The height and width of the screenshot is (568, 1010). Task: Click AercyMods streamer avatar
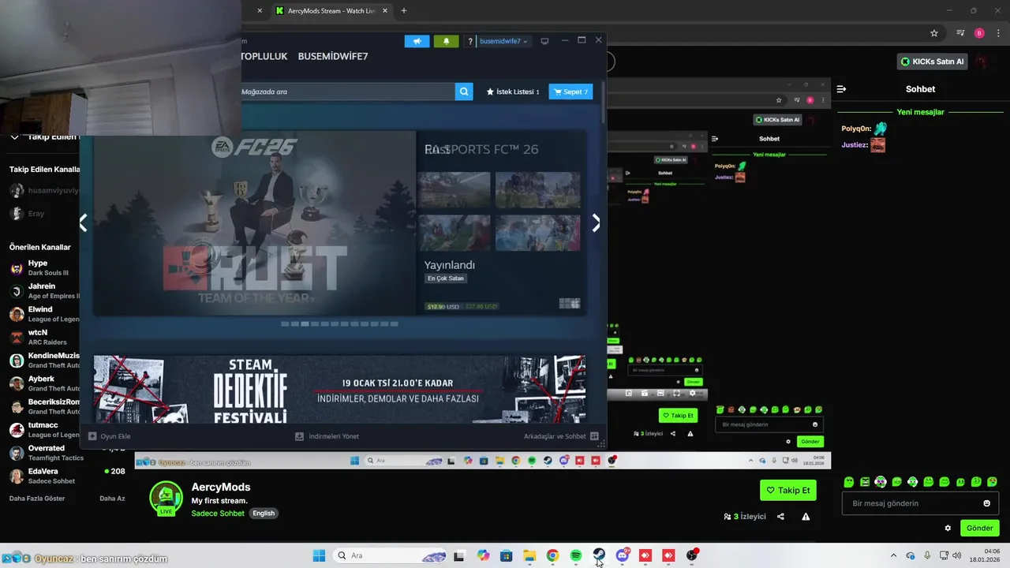pyautogui.click(x=165, y=497)
